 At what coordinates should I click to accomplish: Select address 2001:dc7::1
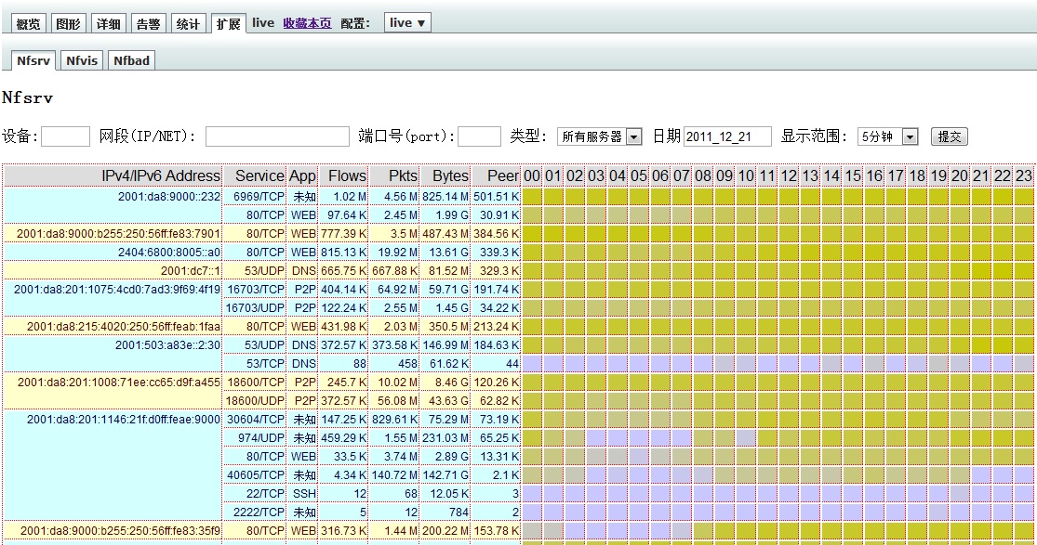tap(191, 271)
